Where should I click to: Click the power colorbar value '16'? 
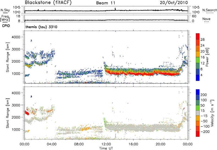coord(202,57)
